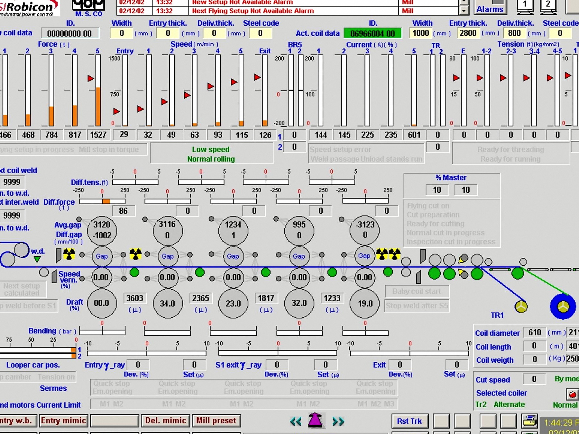Open the Mill preset page

coord(216,421)
